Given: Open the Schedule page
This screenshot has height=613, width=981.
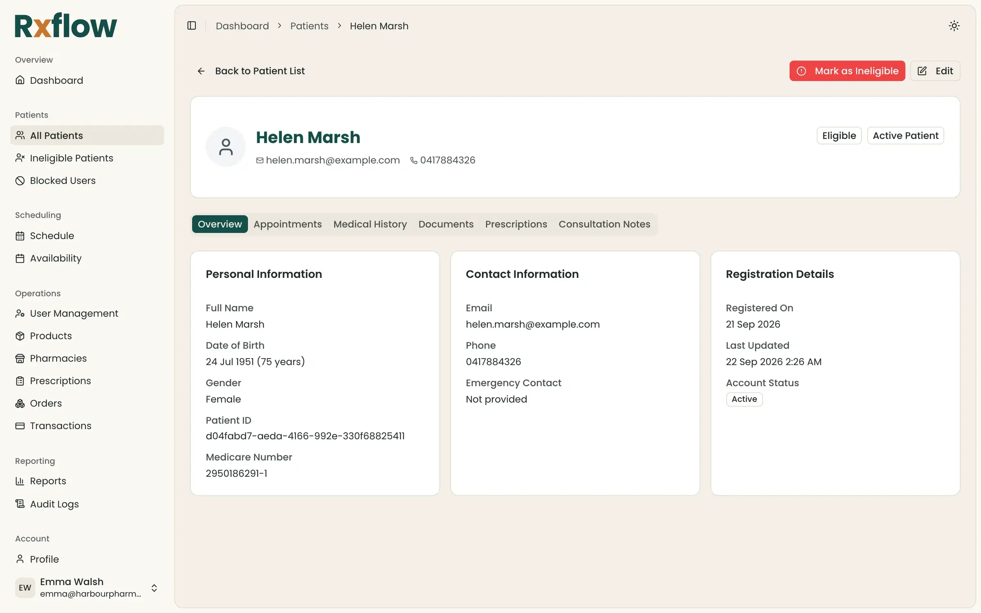Looking at the screenshot, I should click(x=87, y=235).
